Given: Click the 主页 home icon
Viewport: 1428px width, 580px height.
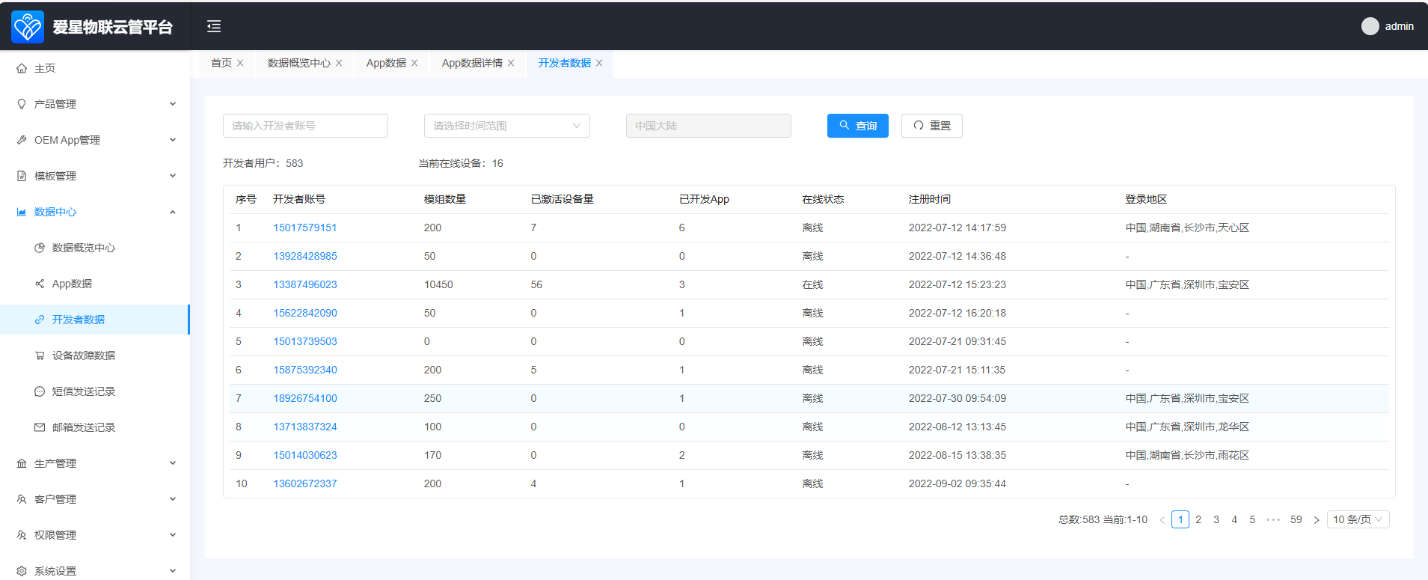Looking at the screenshot, I should (22, 68).
